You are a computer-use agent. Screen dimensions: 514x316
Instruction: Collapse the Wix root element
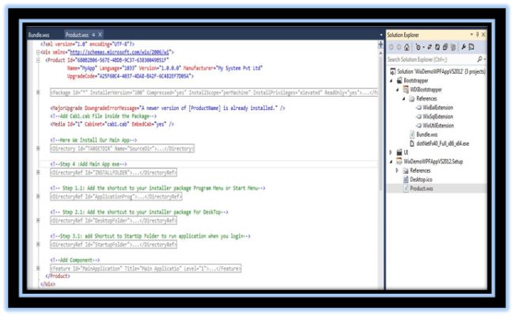38,52
